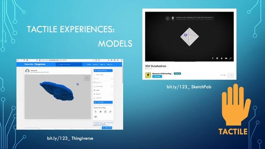Click Sign Up in the Thingiverse header
The height and width of the screenshot is (149, 265).
pyautogui.click(x=110, y=65)
